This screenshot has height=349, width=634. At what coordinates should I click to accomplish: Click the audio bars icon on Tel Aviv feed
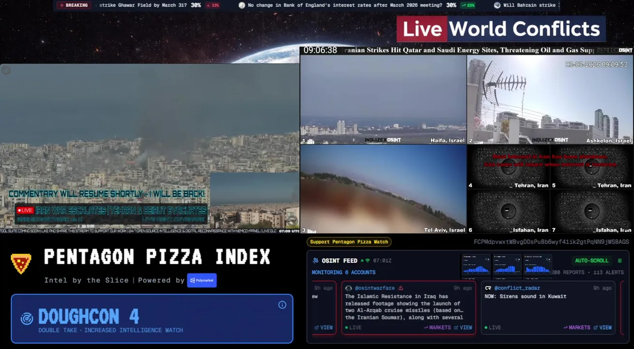tap(310, 231)
